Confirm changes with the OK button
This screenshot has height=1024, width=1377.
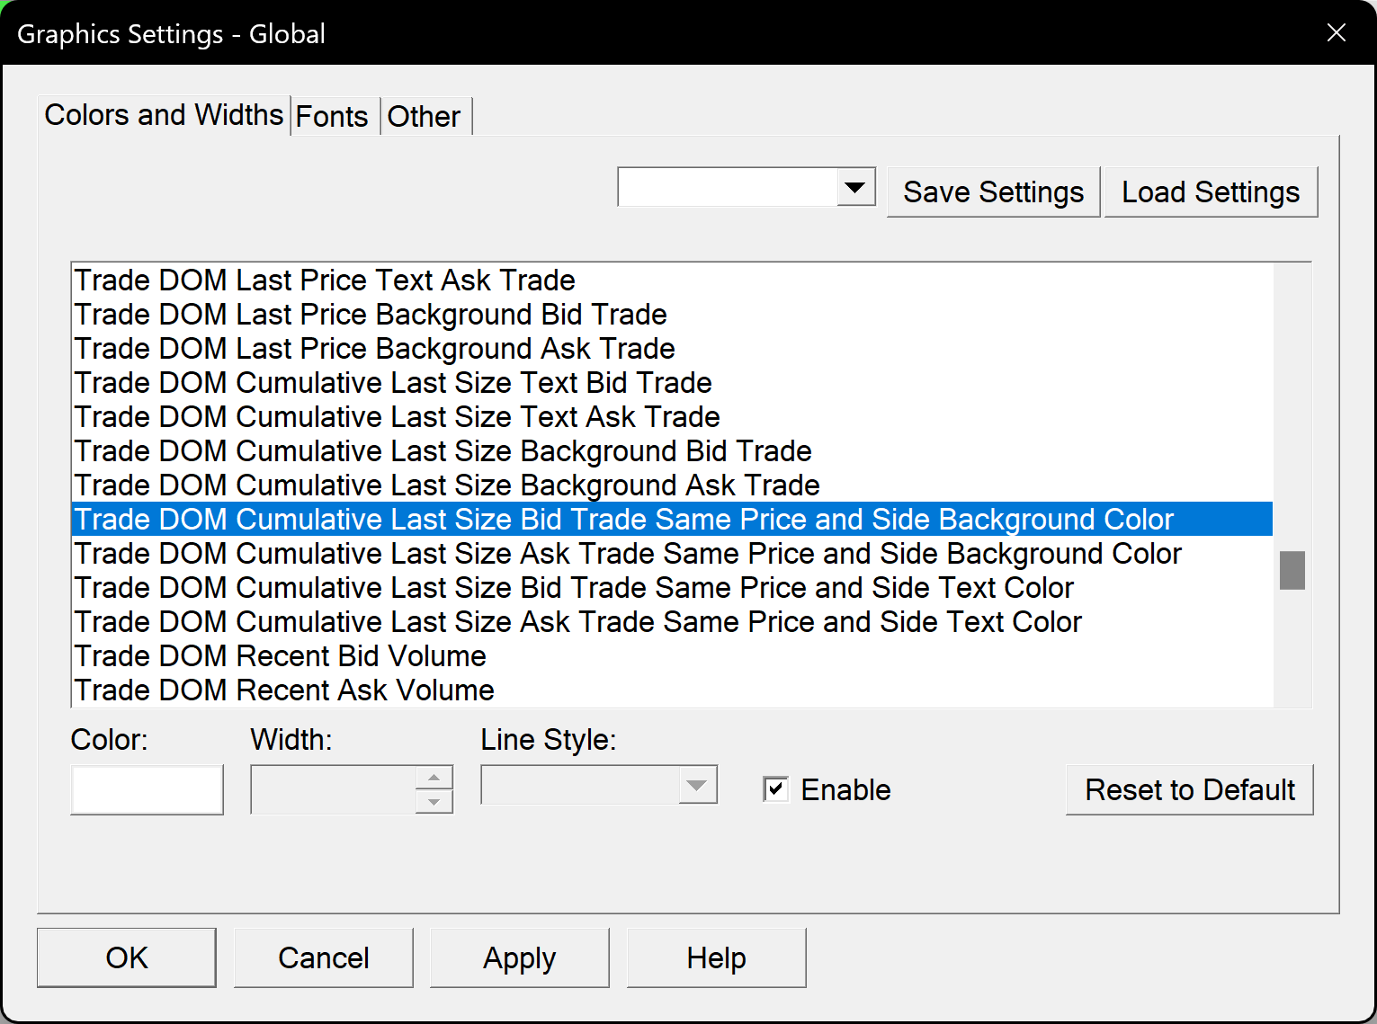pyautogui.click(x=127, y=958)
